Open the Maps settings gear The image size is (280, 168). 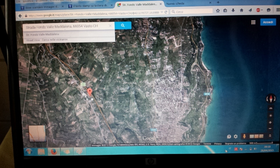[x=236, y=136]
